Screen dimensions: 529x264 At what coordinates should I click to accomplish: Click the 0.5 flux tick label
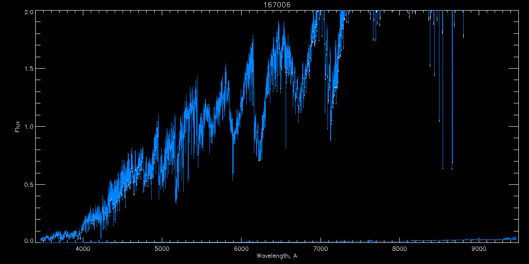29,184
